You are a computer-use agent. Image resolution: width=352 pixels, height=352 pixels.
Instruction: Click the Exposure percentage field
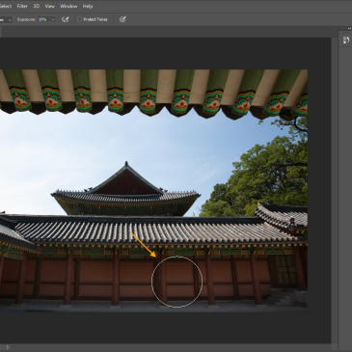[43, 19]
